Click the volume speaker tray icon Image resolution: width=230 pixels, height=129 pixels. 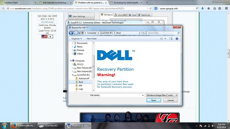[x=213, y=126]
